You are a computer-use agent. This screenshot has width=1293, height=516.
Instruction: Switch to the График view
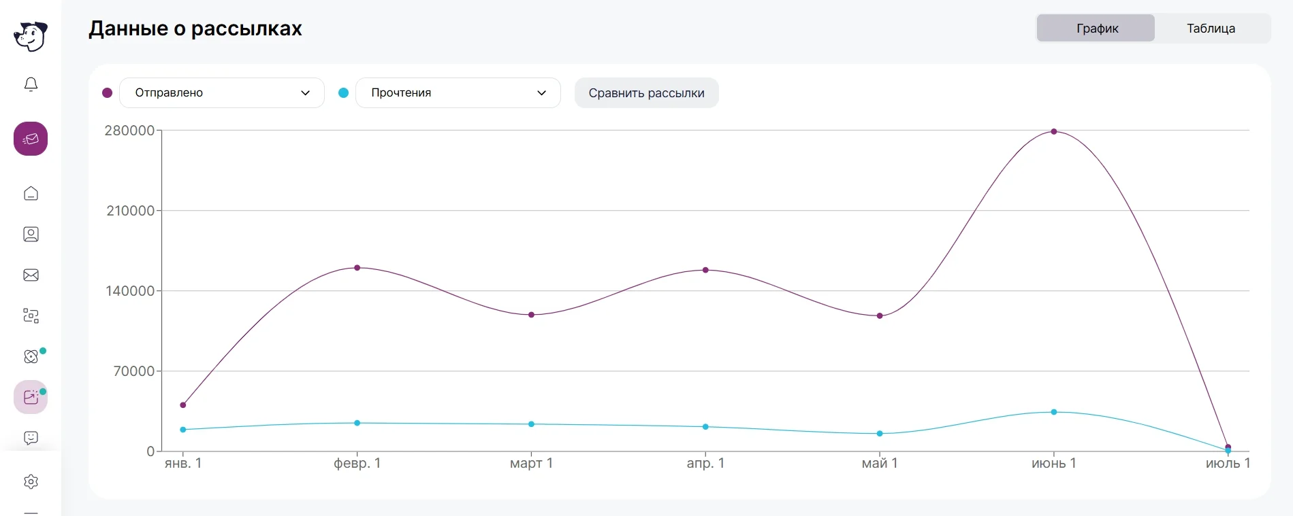point(1096,29)
